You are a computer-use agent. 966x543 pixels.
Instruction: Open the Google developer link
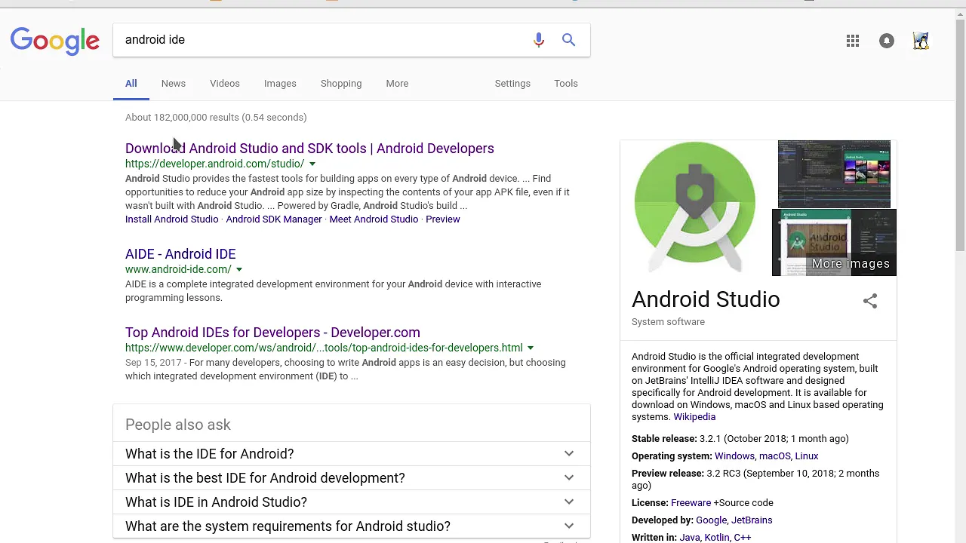point(711,520)
